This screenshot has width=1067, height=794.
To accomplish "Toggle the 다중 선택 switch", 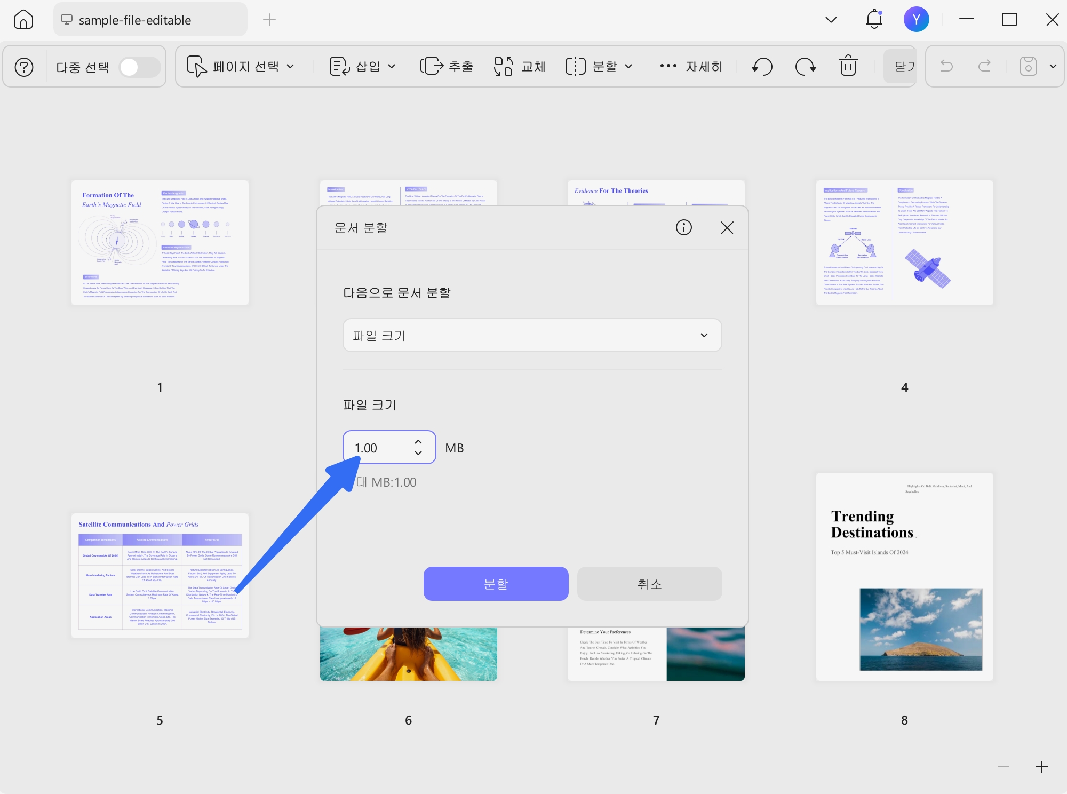I will pos(139,67).
